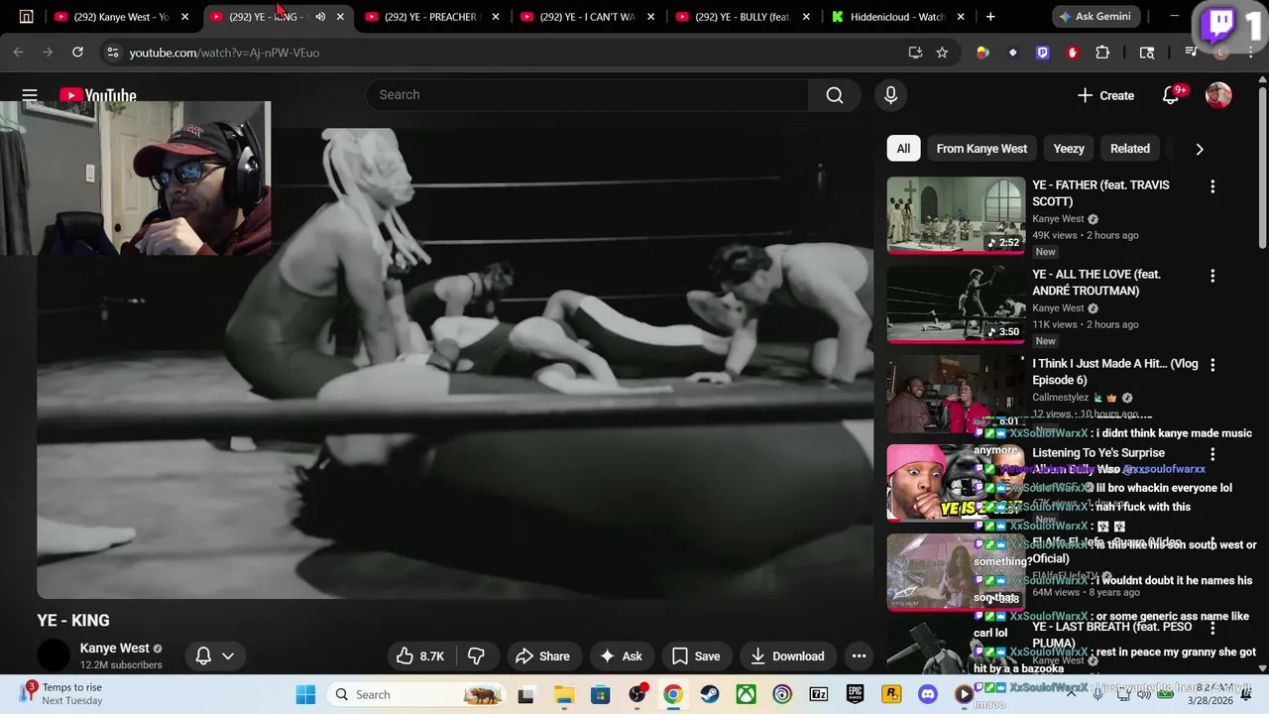1269x714 pixels.
Task: Open the red hand blocker extension
Action: click(x=1072, y=53)
